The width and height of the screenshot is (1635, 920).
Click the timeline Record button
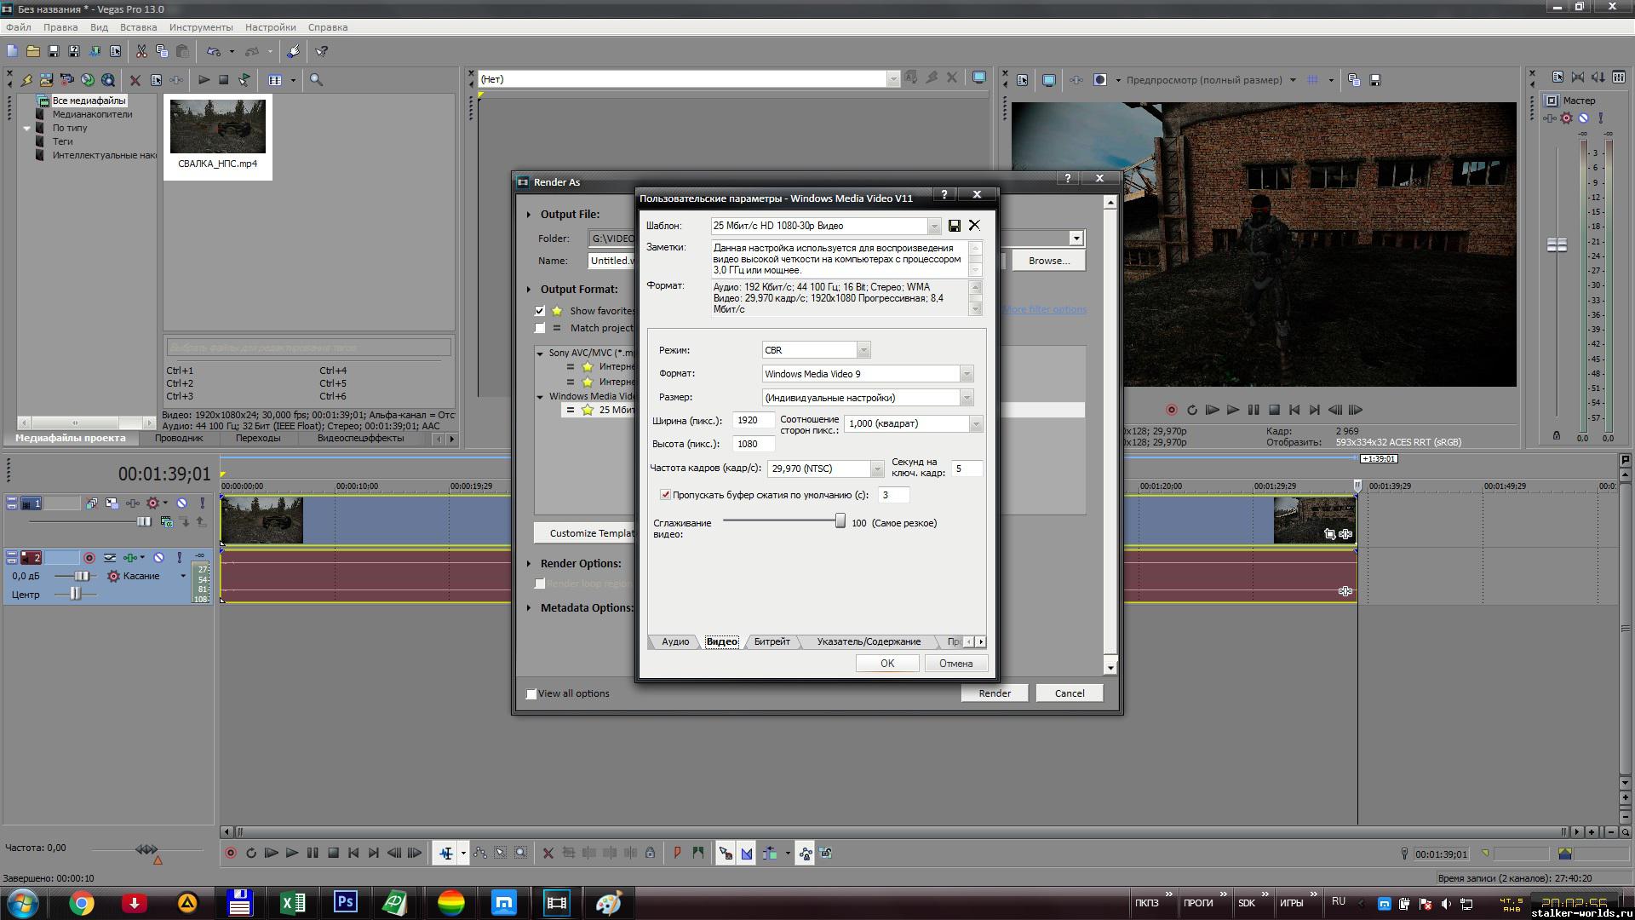point(230,853)
